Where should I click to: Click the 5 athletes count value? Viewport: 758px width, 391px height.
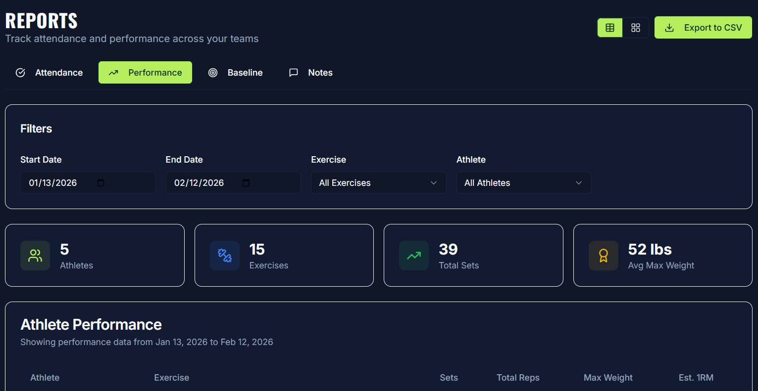click(64, 250)
